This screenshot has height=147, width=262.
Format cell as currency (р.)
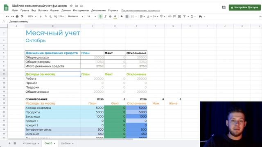[x=41, y=16]
